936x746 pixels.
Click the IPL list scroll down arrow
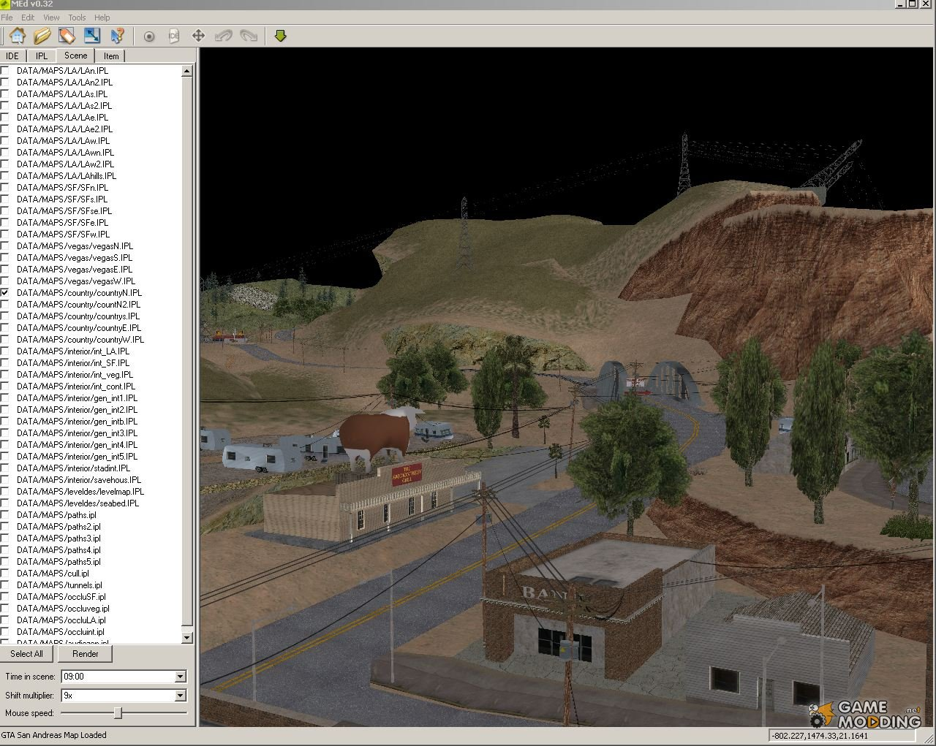pos(186,638)
